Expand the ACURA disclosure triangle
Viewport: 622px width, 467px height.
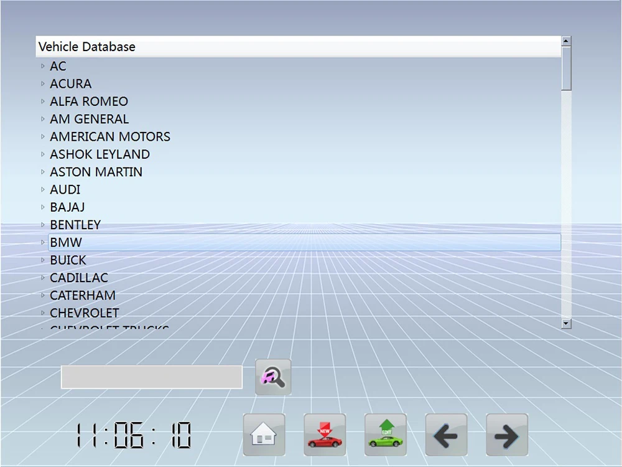coord(43,83)
